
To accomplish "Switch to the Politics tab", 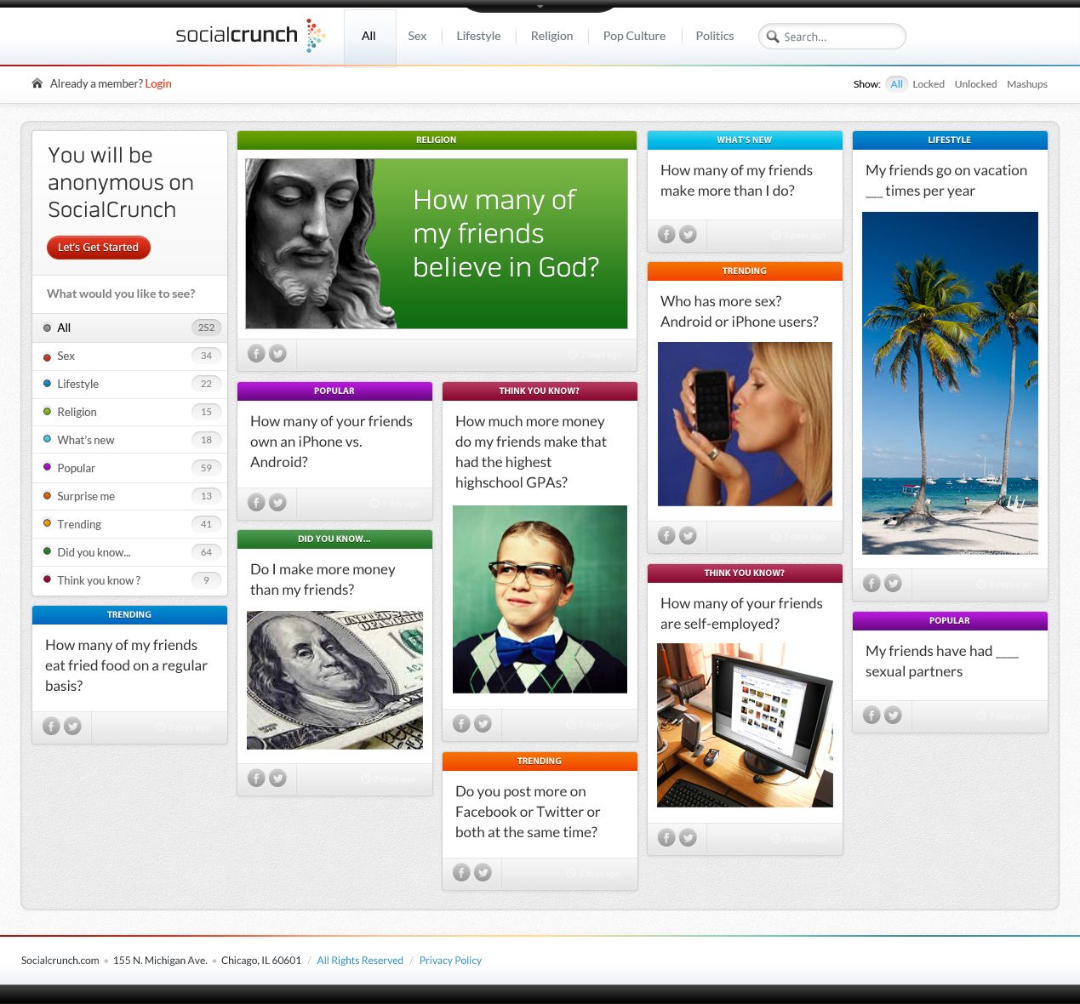I will (x=715, y=36).
